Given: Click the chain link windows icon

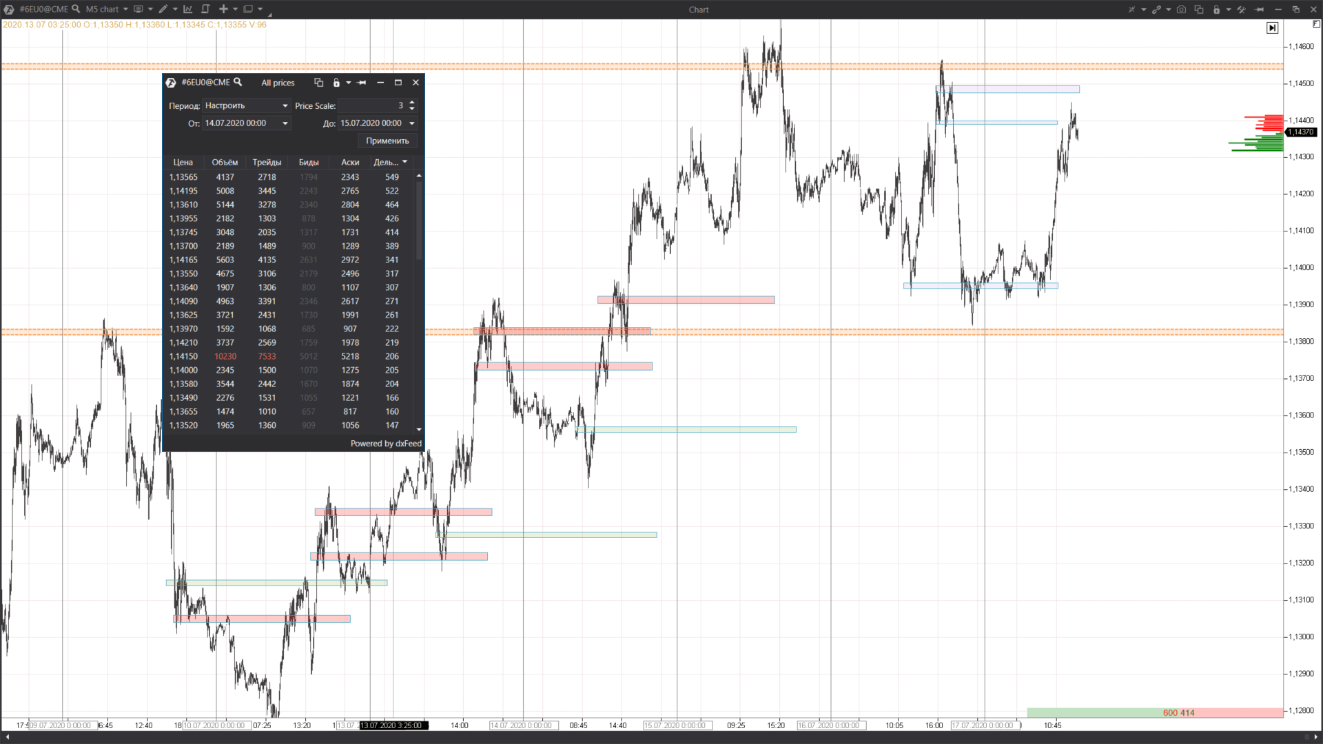Looking at the screenshot, I should coord(1156,9).
